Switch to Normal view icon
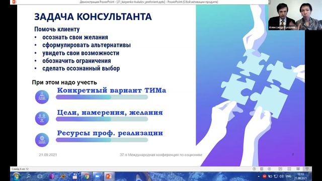322x181 pixels. pyautogui.click(x=280, y=169)
